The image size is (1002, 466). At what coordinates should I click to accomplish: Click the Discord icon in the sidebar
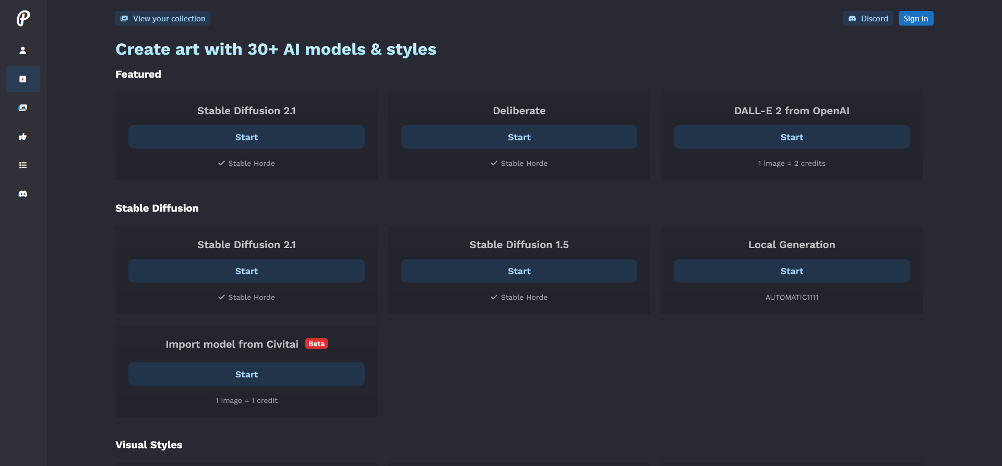tap(23, 194)
